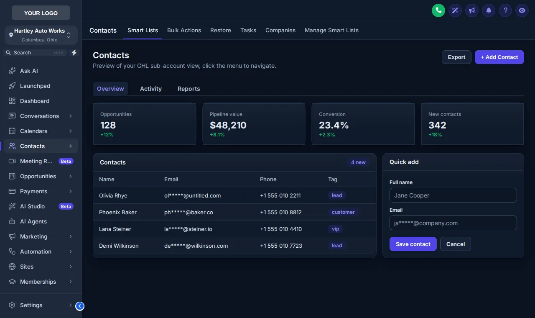Select the Activity sub-tab
Screen dimensions: 535x318
coord(151,89)
